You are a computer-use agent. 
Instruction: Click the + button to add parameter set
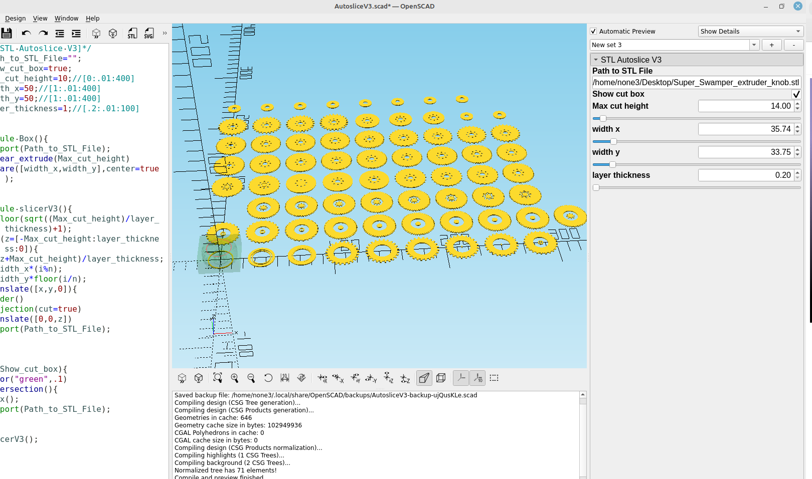click(771, 45)
